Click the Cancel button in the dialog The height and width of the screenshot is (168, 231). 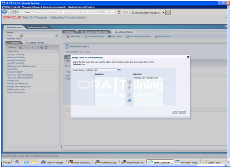(x=182, y=112)
